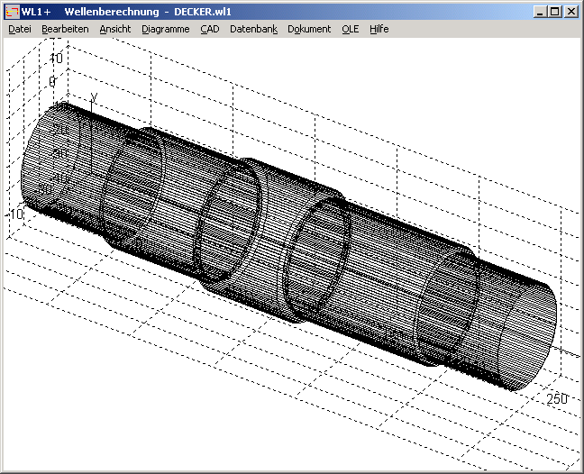Open the Bearbeiten menu
Viewport: 584px width, 474px height.
point(65,29)
